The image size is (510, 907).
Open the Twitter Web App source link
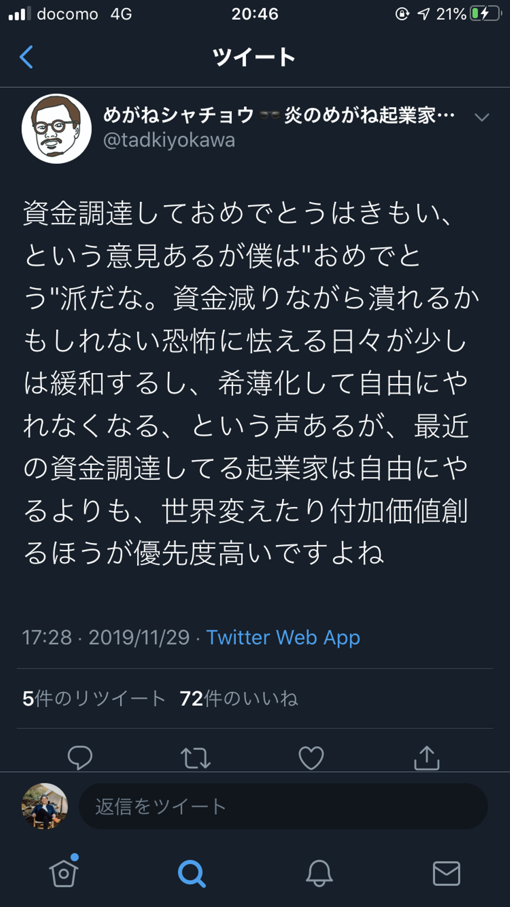point(283,637)
